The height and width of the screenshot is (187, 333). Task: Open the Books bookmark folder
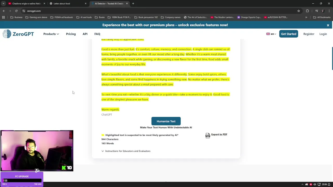[100, 17]
